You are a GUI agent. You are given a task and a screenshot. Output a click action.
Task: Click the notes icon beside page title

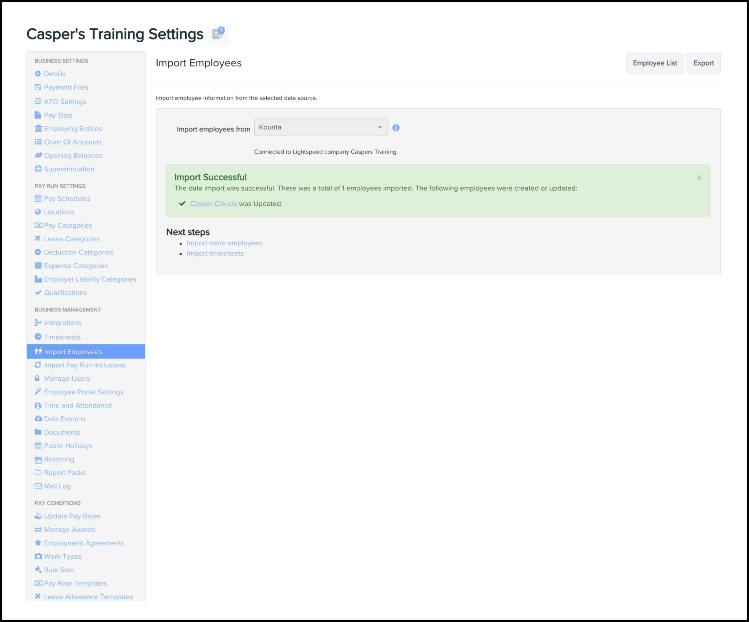[x=218, y=34]
